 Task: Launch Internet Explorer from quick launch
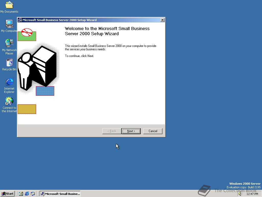tap(27, 194)
